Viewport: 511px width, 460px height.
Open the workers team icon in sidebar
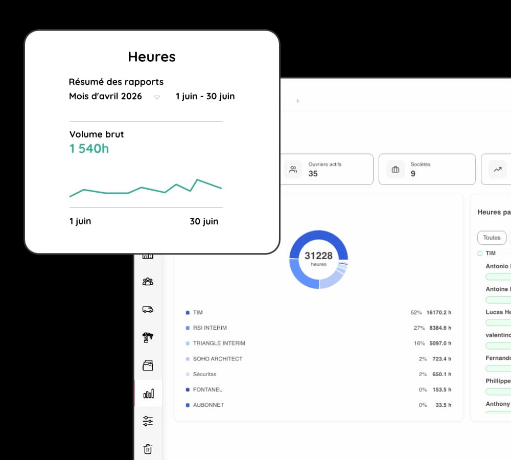tap(148, 281)
